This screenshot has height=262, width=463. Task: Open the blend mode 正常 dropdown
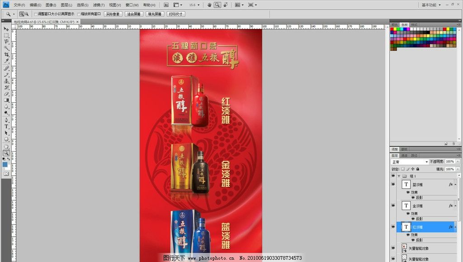410,162
